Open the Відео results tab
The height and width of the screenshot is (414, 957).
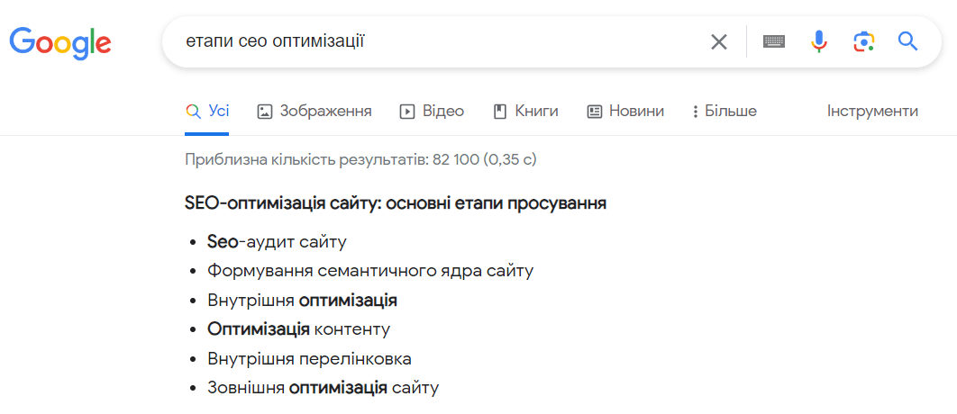click(432, 111)
